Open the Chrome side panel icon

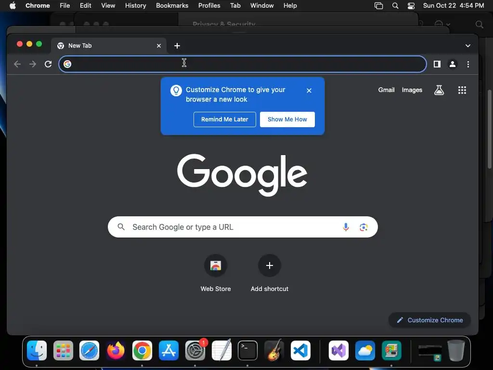437,64
